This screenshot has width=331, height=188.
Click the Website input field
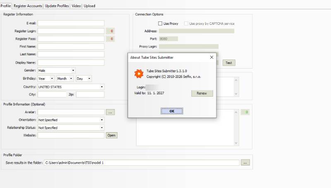click(x=71, y=135)
